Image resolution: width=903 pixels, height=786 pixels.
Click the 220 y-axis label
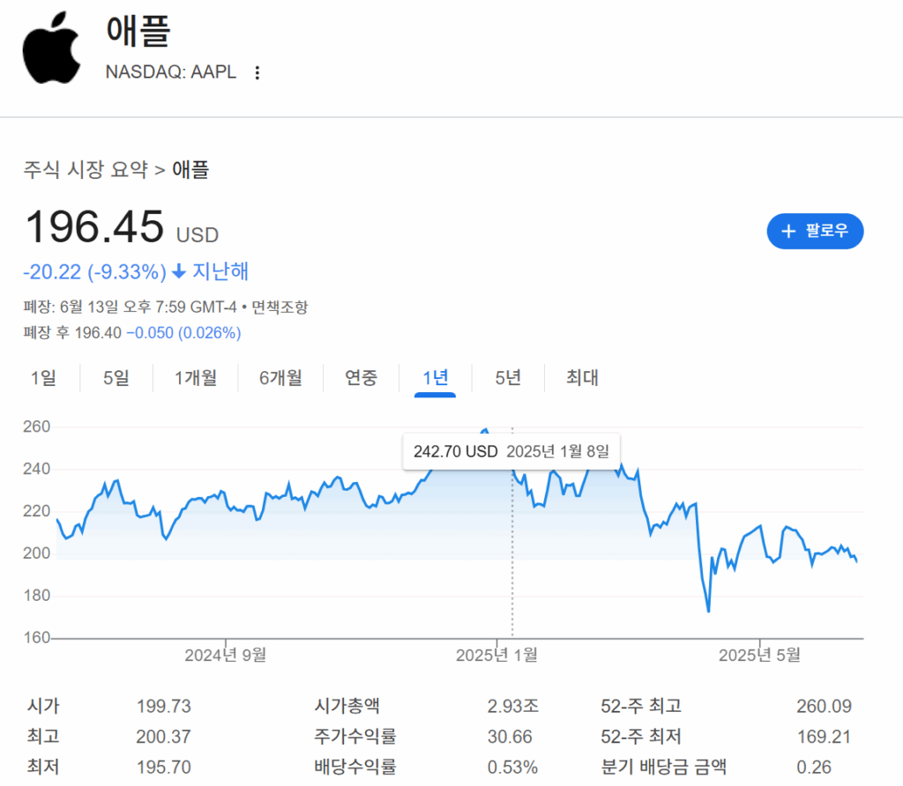pyautogui.click(x=36, y=511)
